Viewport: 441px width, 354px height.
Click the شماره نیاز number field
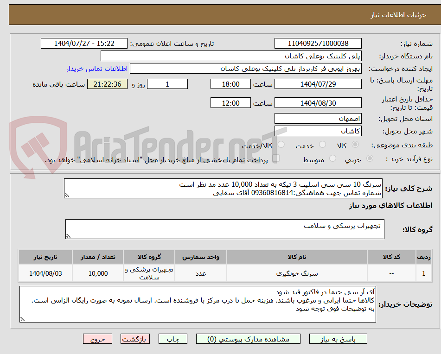(x=318, y=43)
